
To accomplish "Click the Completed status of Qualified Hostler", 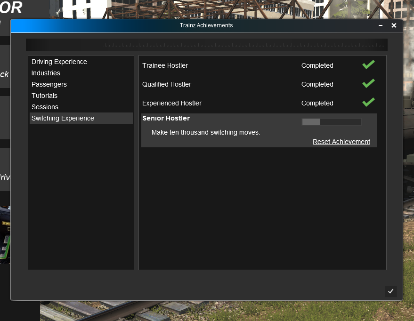I will click(317, 84).
